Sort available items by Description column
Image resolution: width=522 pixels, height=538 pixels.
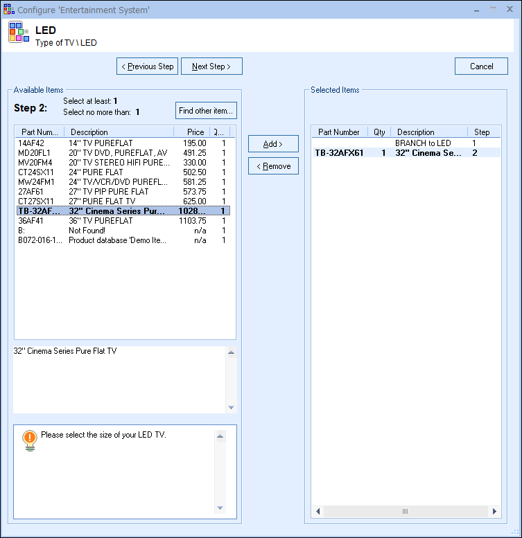(x=119, y=132)
